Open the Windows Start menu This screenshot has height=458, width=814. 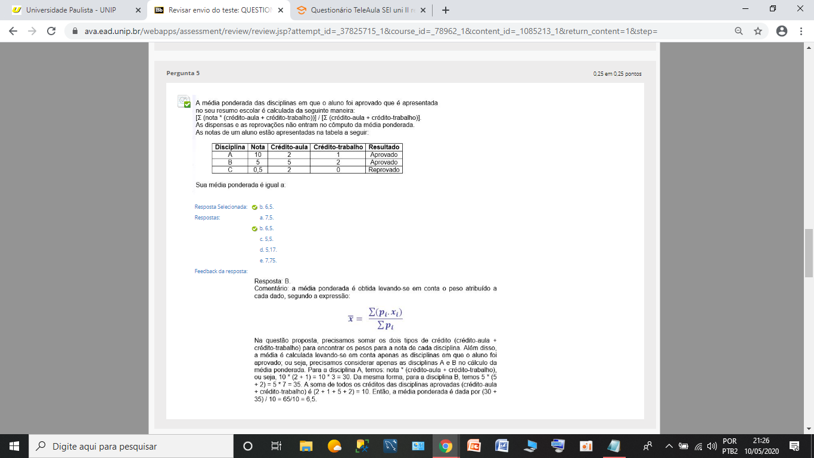[x=14, y=446]
